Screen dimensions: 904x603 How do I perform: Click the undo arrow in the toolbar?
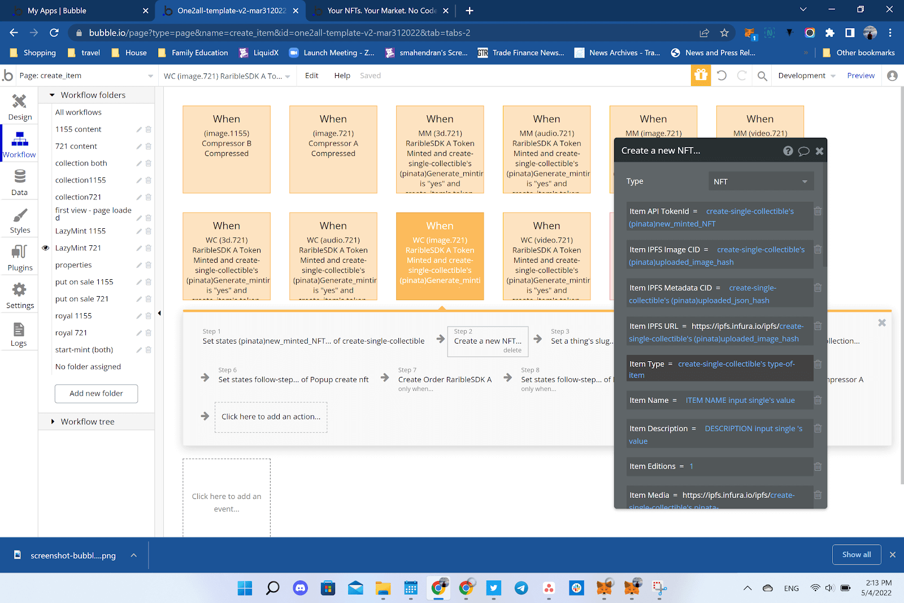(722, 75)
